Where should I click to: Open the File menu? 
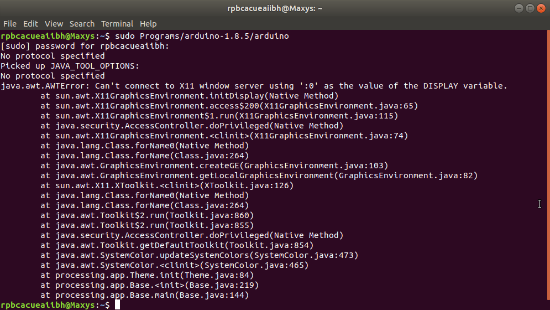10,24
